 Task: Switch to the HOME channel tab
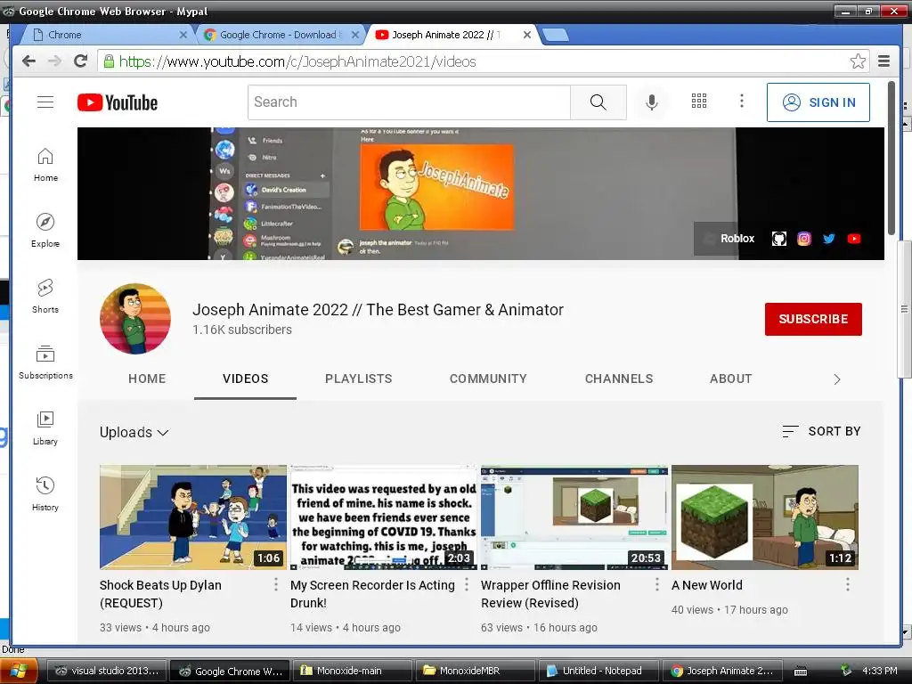pyautogui.click(x=147, y=379)
